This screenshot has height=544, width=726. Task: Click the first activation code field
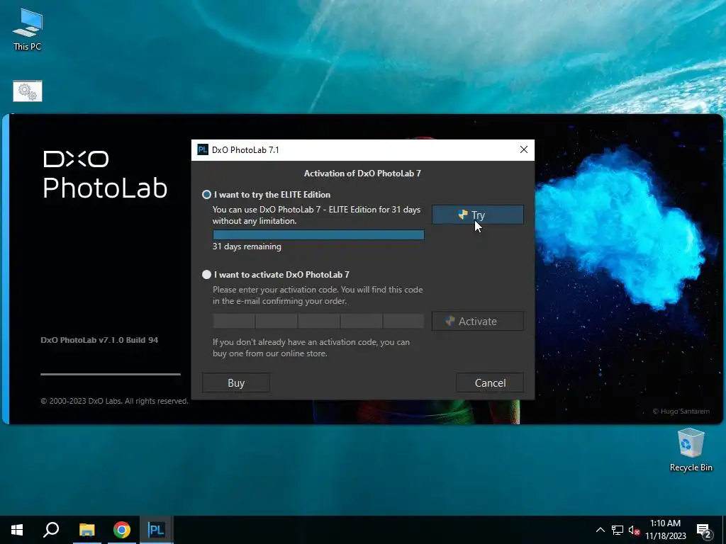234,321
